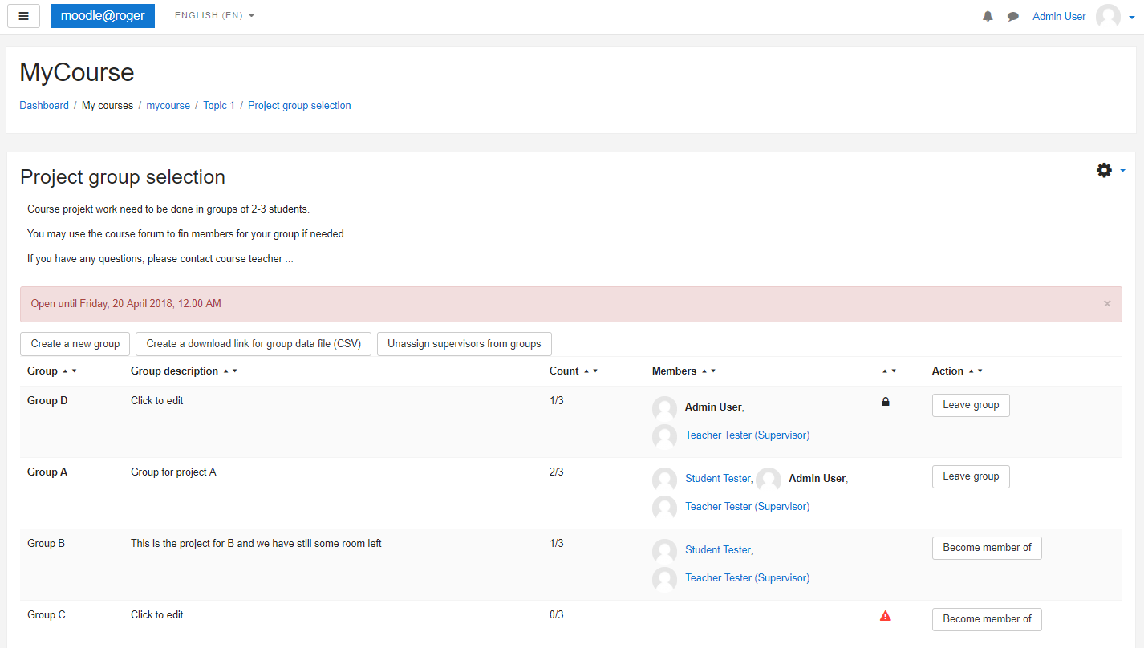
Task: Sort table by Members column header
Action: pyautogui.click(x=674, y=371)
